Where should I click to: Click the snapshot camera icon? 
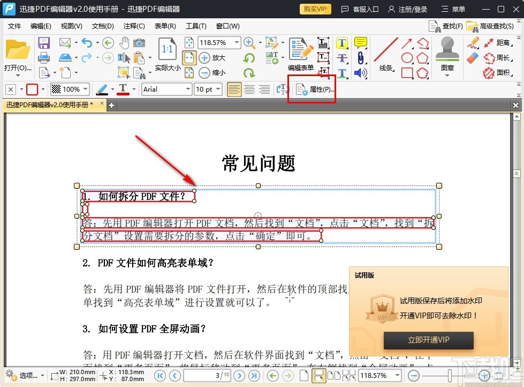139,43
